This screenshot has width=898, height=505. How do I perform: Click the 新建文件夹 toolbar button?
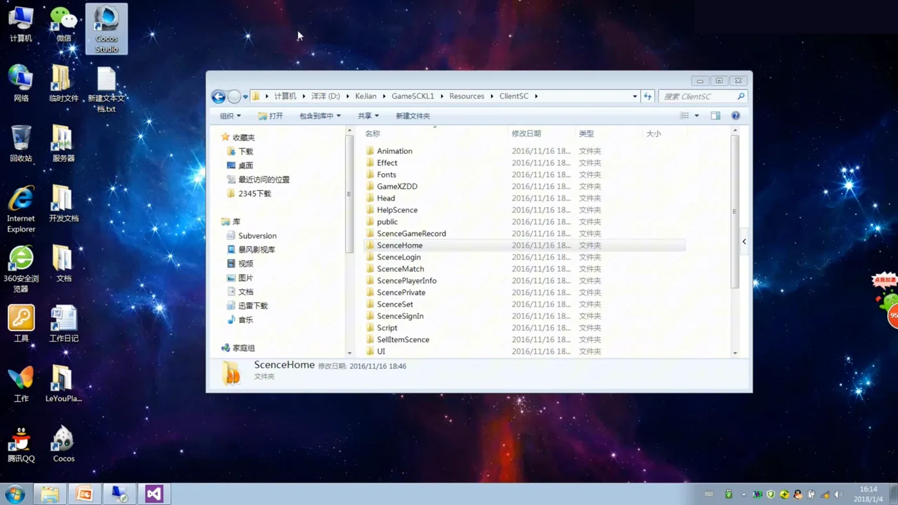coord(412,116)
